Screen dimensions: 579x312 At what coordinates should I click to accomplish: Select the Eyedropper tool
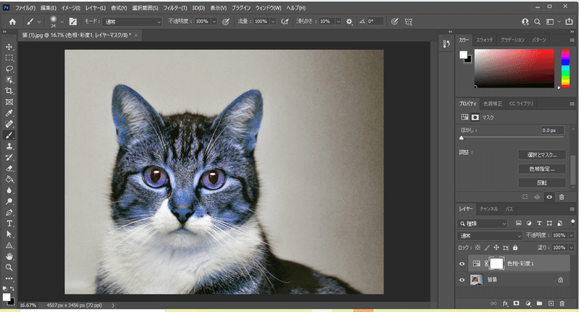point(9,113)
